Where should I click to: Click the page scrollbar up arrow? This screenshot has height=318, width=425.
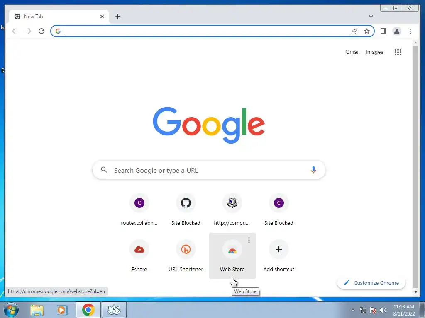point(415,43)
